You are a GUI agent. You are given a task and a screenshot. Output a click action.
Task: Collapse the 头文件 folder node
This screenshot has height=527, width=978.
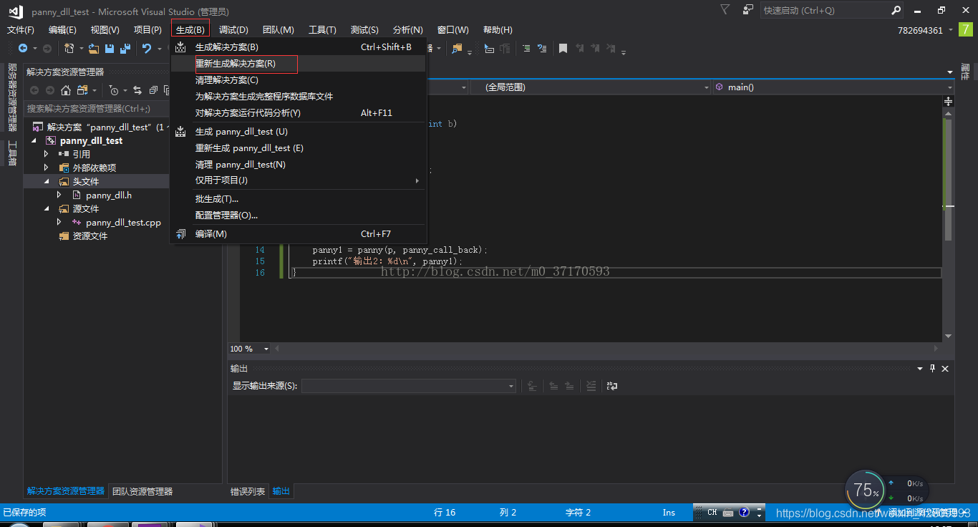click(x=47, y=182)
